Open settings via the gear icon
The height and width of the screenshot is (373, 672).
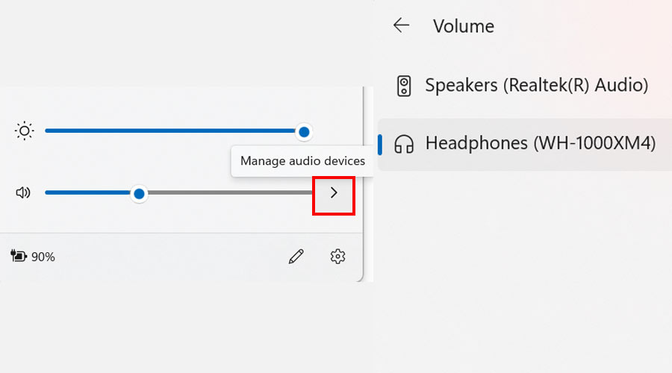[x=337, y=257]
